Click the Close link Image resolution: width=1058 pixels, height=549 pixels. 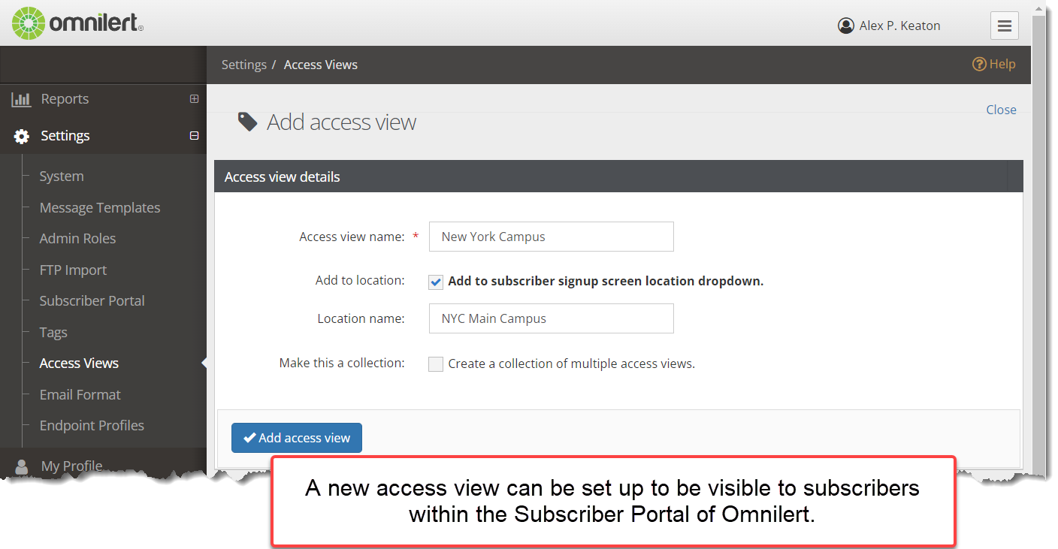1001,110
